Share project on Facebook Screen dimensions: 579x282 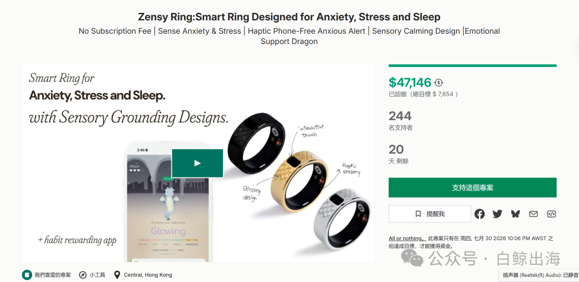[479, 214]
